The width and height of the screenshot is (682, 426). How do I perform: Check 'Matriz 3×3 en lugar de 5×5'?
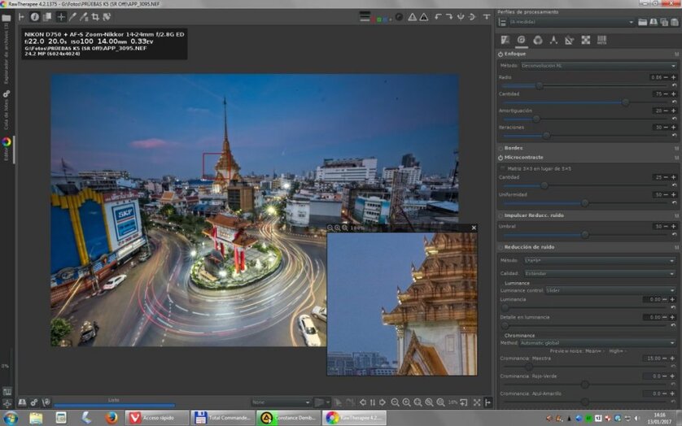pos(501,168)
